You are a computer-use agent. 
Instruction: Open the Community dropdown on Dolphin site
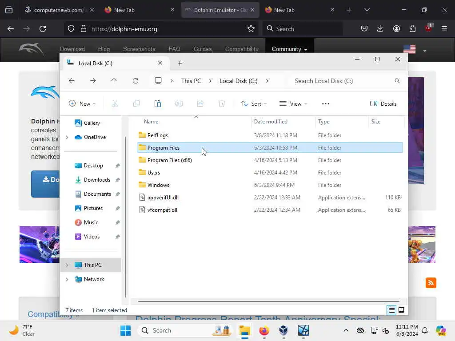click(x=289, y=49)
